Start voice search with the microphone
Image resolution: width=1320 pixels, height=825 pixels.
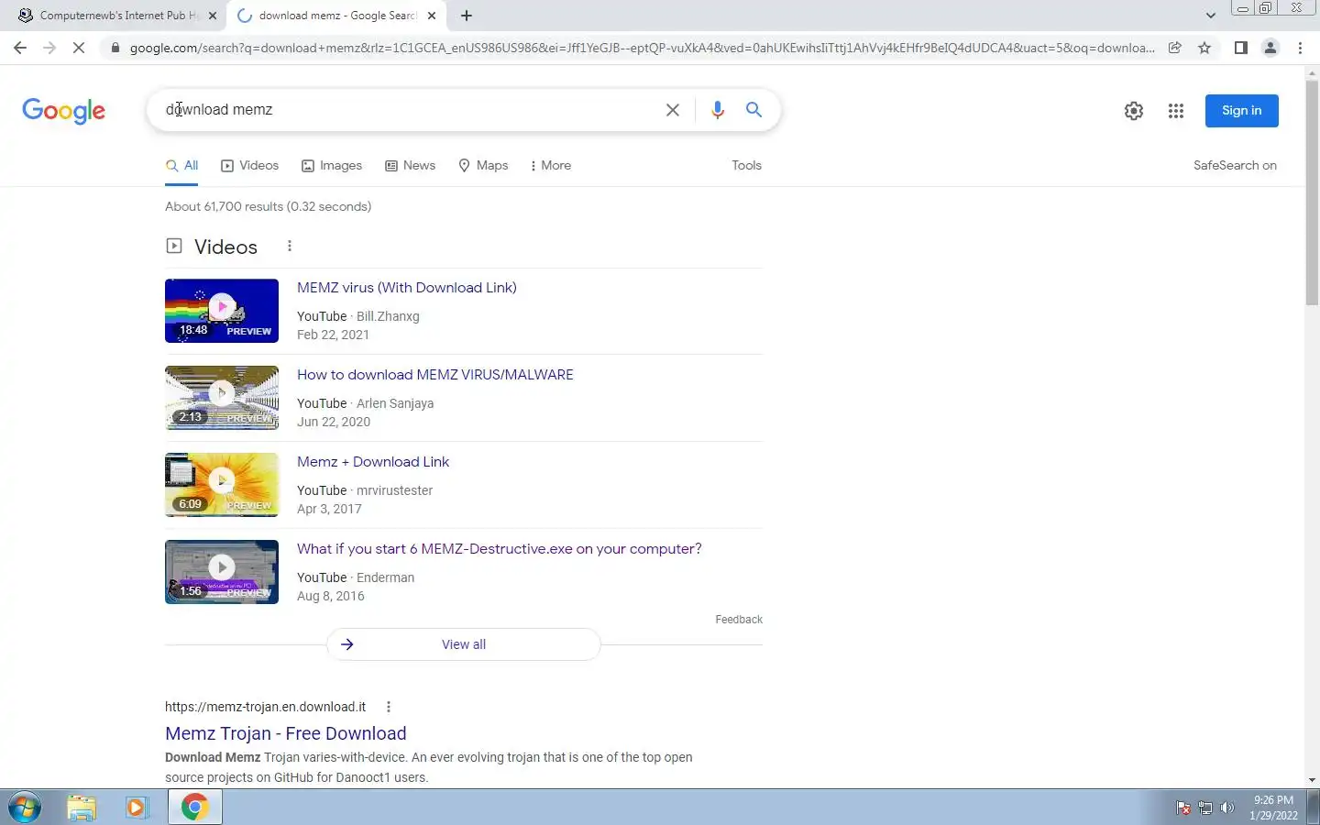pos(718,110)
